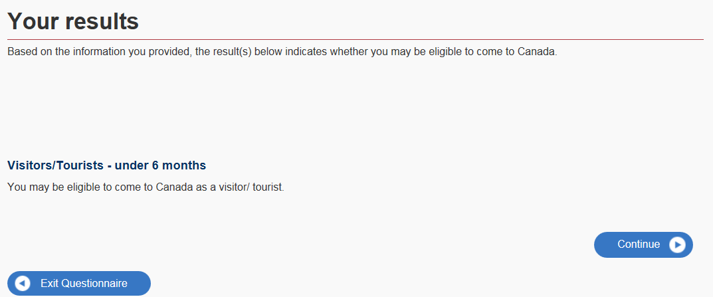Click the horizontal divider below Your results
The width and height of the screenshot is (713, 297).
click(355, 40)
